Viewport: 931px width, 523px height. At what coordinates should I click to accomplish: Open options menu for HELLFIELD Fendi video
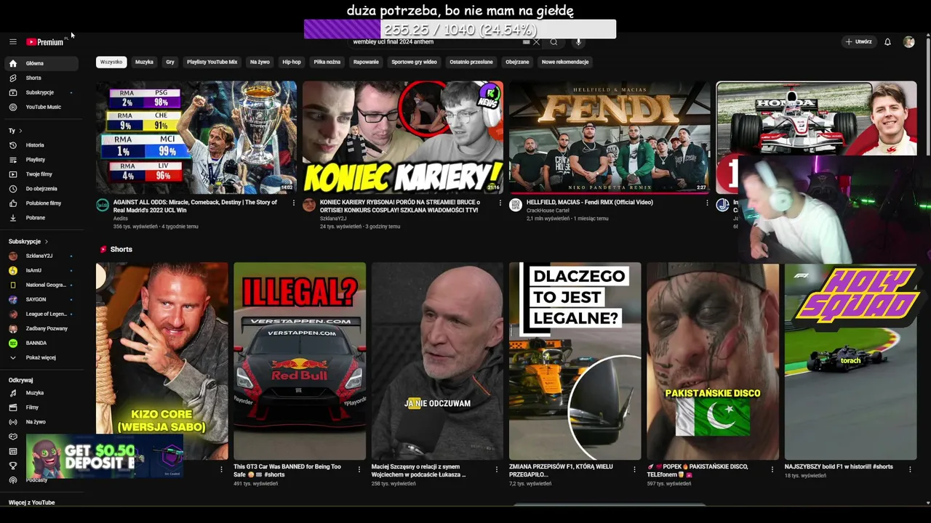coord(707,203)
